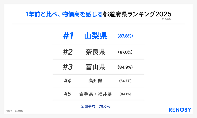Click the 84.9% percentage value
The width and height of the screenshot is (197, 118).
125,67
